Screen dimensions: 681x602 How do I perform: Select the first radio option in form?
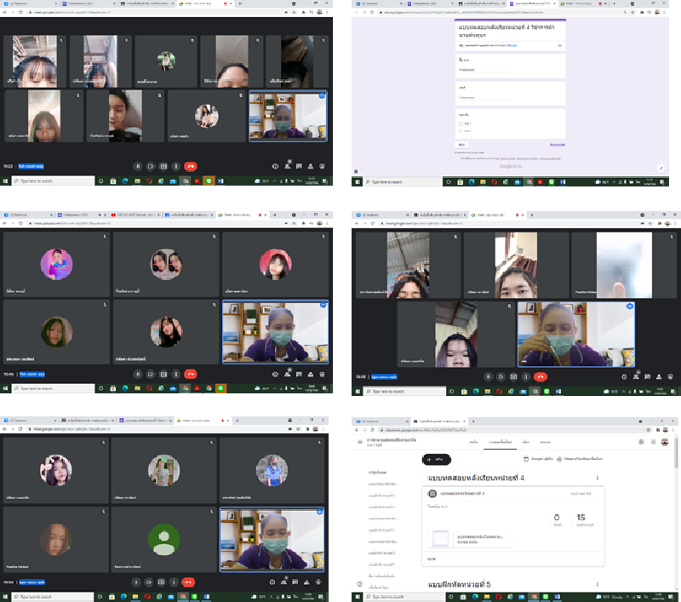tap(461, 123)
